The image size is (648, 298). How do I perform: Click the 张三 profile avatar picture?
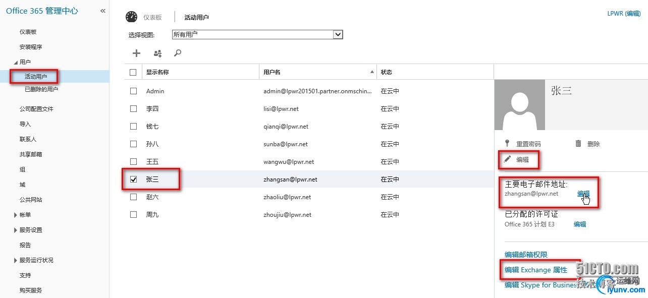pyautogui.click(x=520, y=105)
